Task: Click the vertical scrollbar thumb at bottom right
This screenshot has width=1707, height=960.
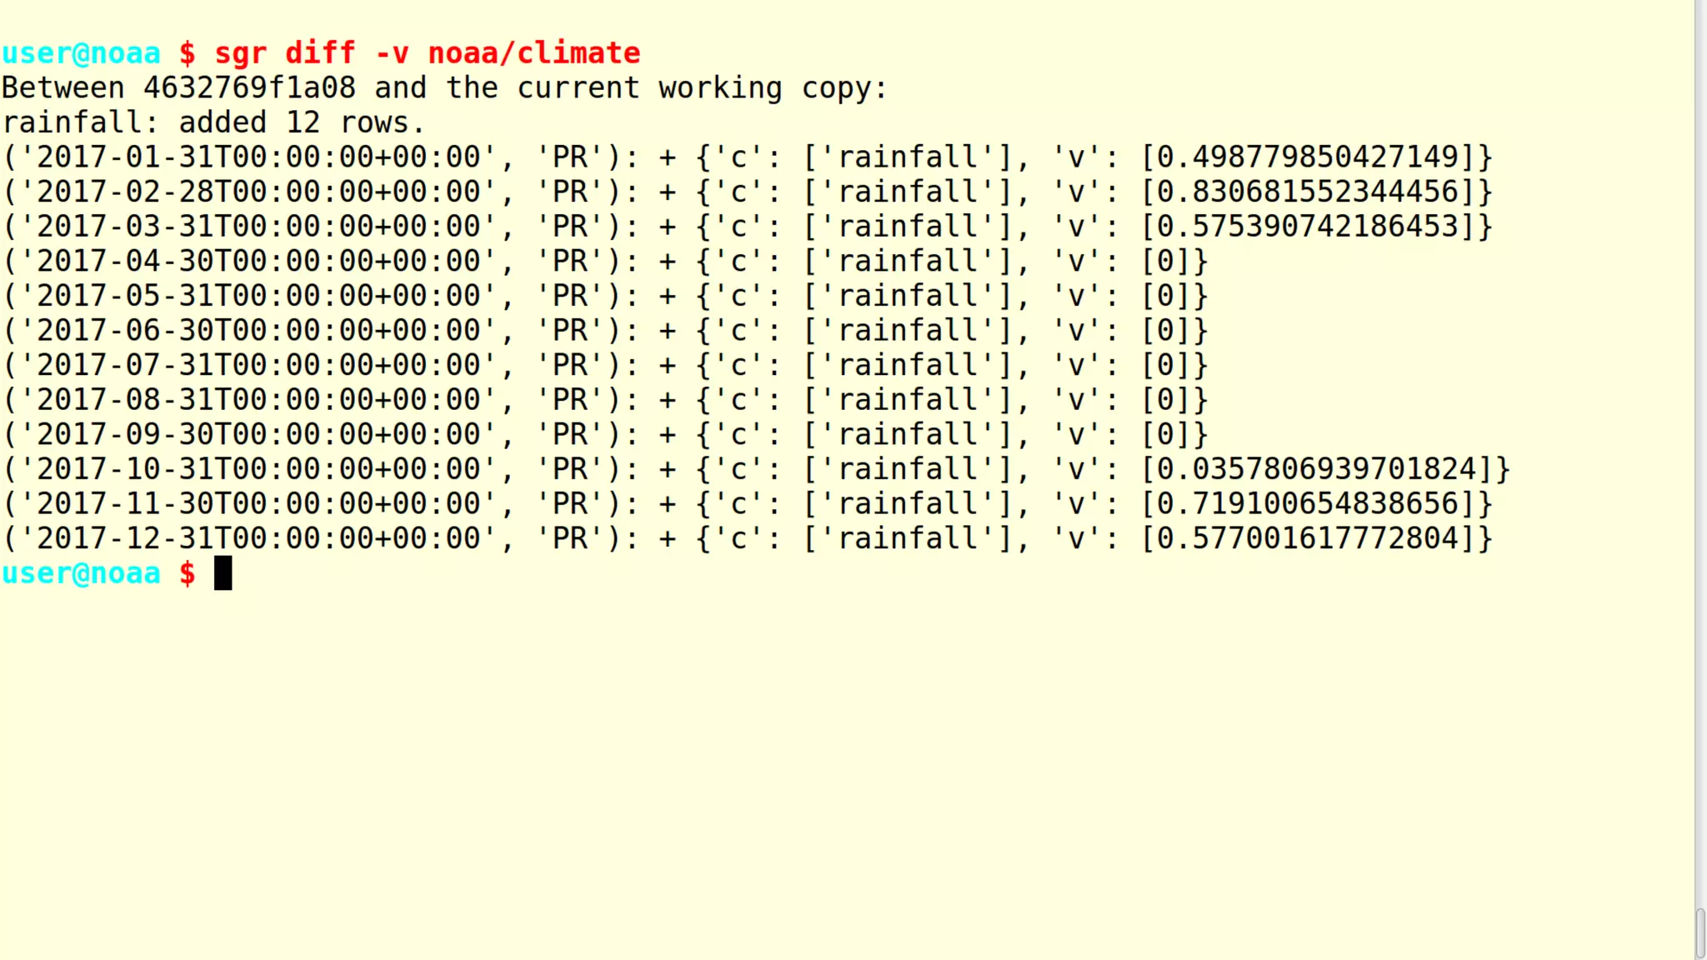Action: [x=1700, y=933]
